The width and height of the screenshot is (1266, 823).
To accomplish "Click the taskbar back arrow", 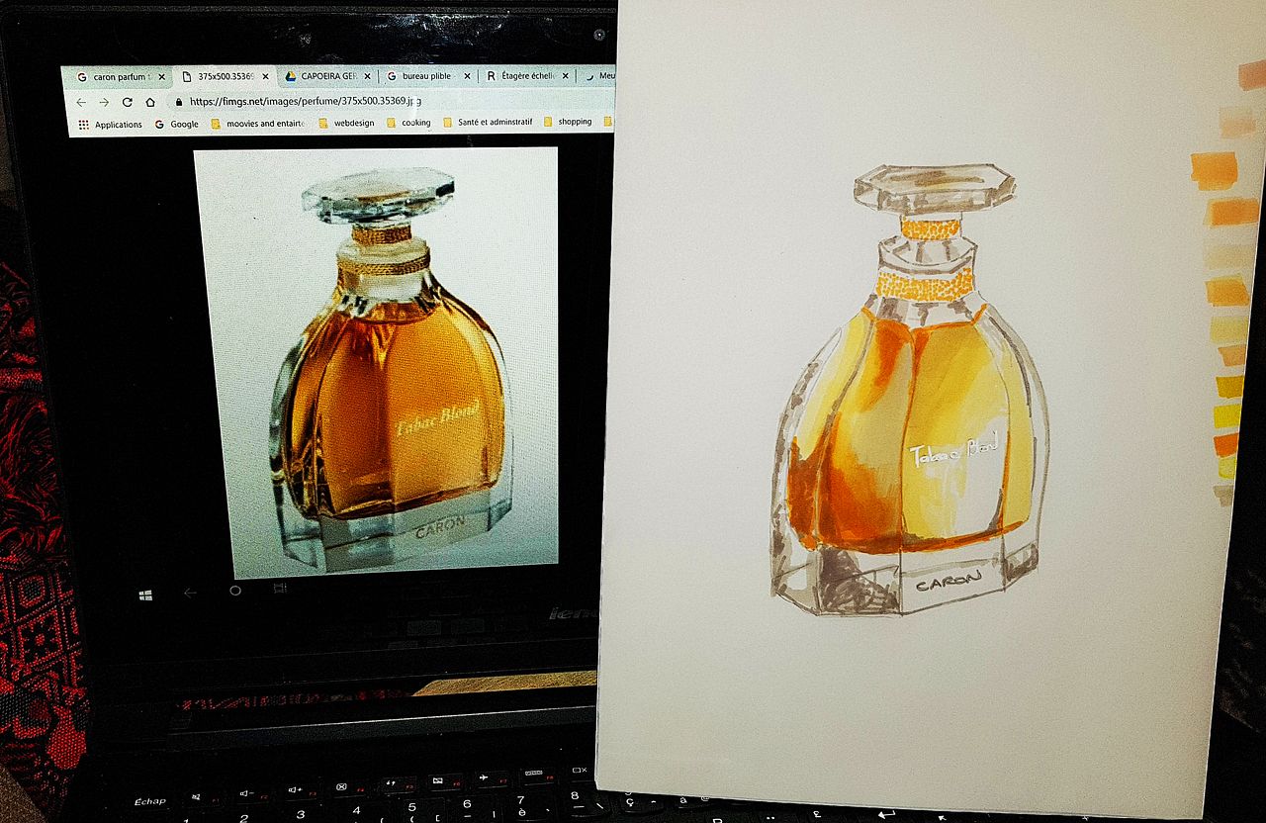I will 190,593.
